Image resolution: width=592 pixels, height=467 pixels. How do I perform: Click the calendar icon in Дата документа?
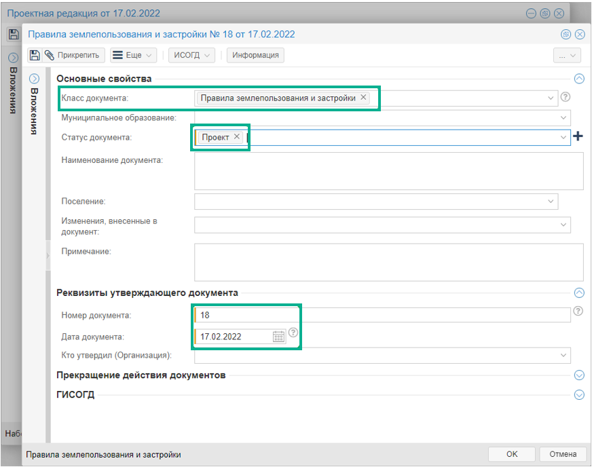click(x=278, y=336)
